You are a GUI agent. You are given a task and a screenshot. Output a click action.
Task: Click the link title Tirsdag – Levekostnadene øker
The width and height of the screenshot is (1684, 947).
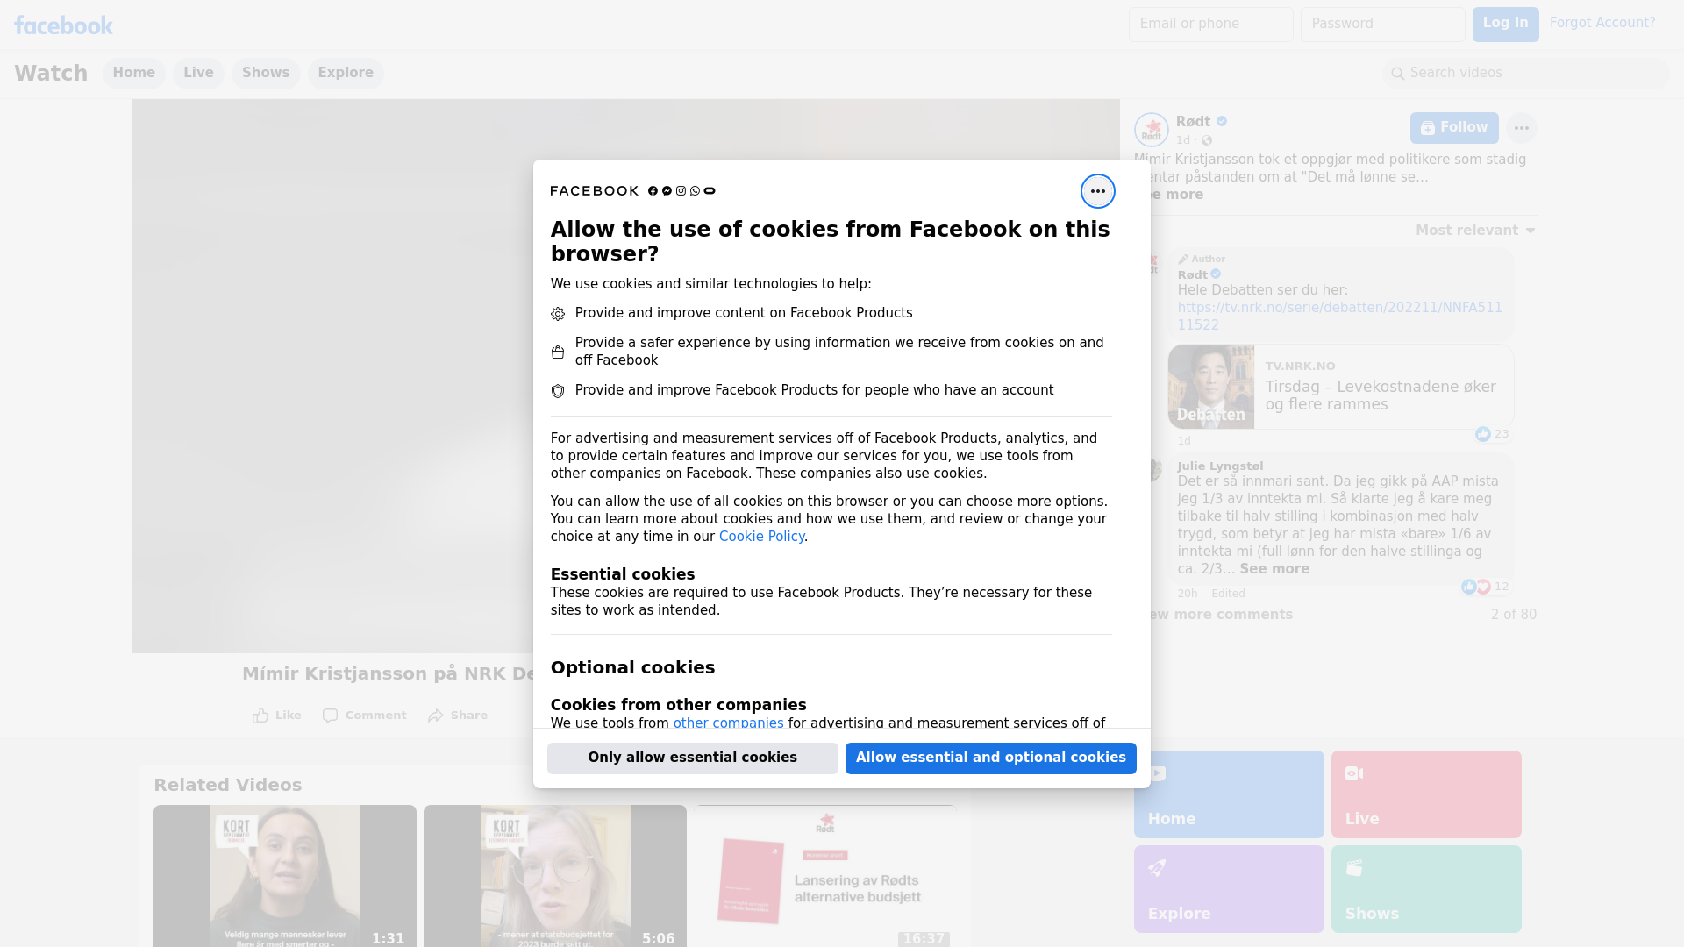1381,395
